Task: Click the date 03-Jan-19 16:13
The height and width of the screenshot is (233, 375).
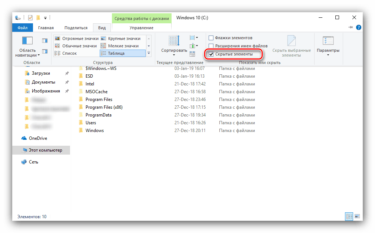Action: point(189,76)
